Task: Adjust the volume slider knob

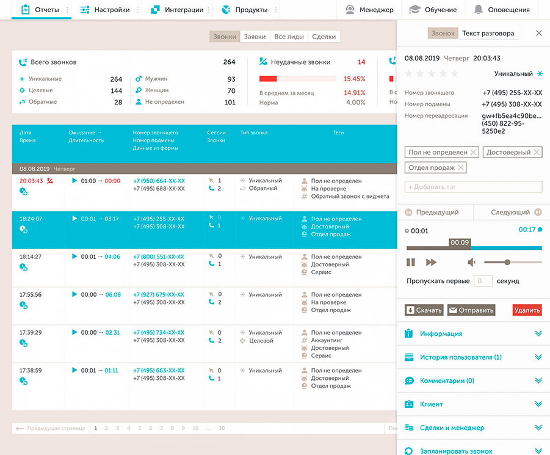Action: click(507, 262)
